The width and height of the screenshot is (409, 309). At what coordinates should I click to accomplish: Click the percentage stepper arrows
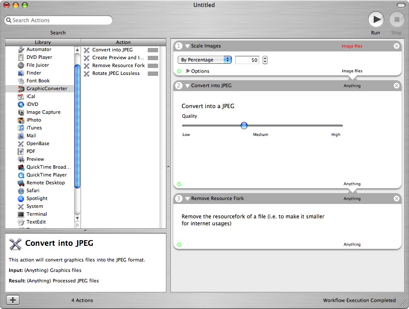[265, 60]
